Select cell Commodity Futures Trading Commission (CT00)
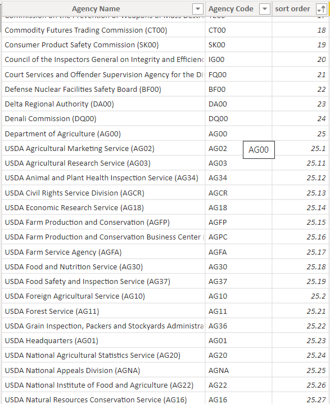Image resolution: width=330 pixels, height=404 pixels. tap(103, 30)
